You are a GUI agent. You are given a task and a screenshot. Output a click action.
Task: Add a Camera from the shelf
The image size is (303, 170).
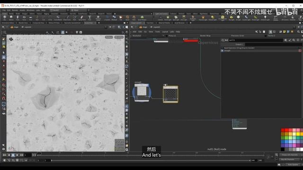(x=160, y=18)
